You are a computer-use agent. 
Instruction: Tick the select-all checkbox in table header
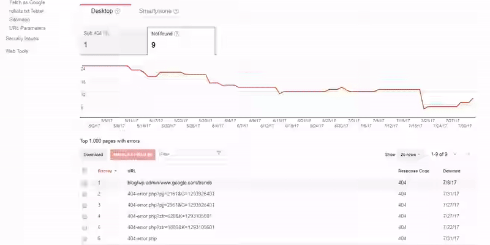pos(85,171)
